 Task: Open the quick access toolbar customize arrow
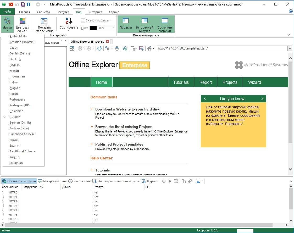click(x=45, y=4)
